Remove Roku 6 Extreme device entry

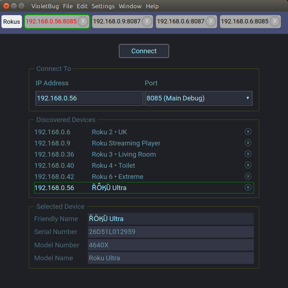(248, 176)
